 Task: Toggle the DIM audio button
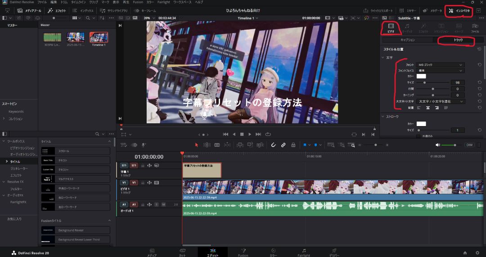click(x=469, y=145)
